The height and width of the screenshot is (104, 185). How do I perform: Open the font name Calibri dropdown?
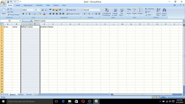[34, 10]
